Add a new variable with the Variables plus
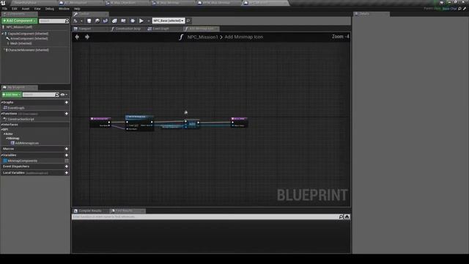The width and height of the screenshot is (469, 264). pyautogui.click(x=67, y=155)
